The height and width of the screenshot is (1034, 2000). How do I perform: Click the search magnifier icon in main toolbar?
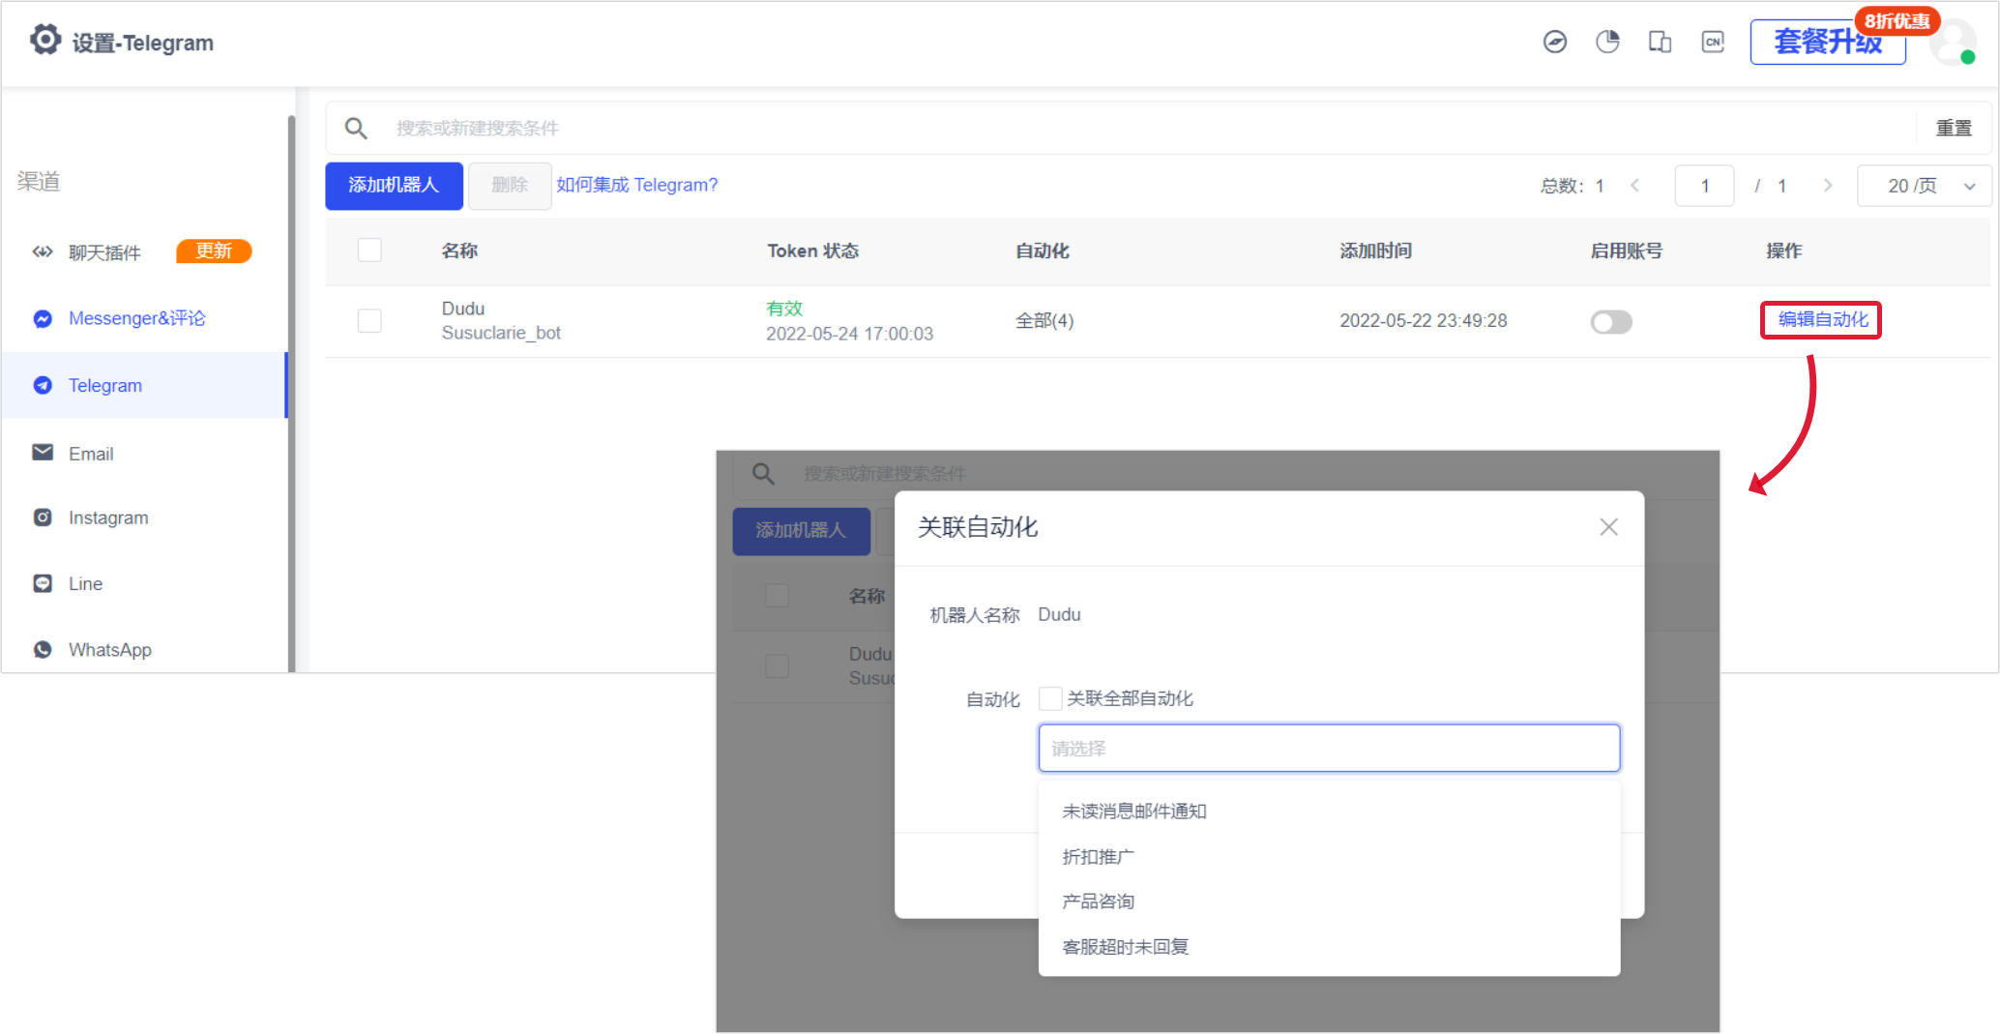356,128
